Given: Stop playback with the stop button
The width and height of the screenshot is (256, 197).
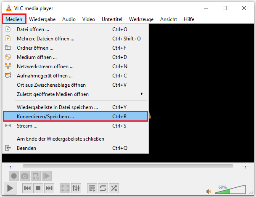Looking at the screenshot, I should [x=38, y=188].
